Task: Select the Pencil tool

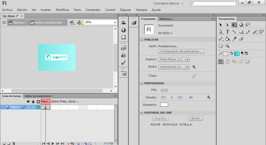Action: [x=248, y=32]
